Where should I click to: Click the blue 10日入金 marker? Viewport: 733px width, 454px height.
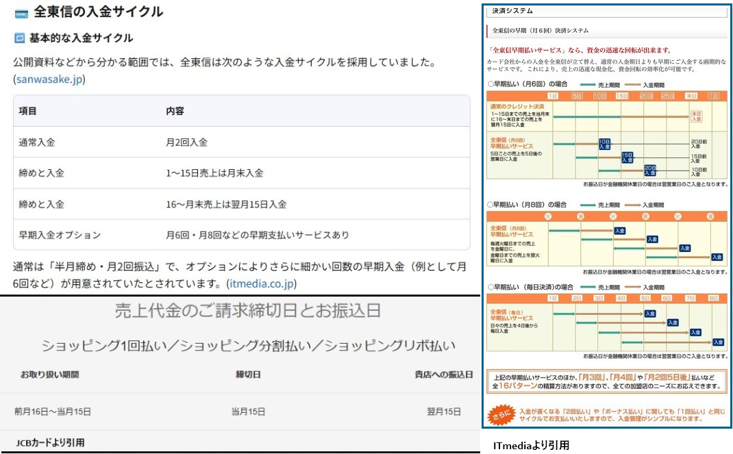[x=604, y=144]
